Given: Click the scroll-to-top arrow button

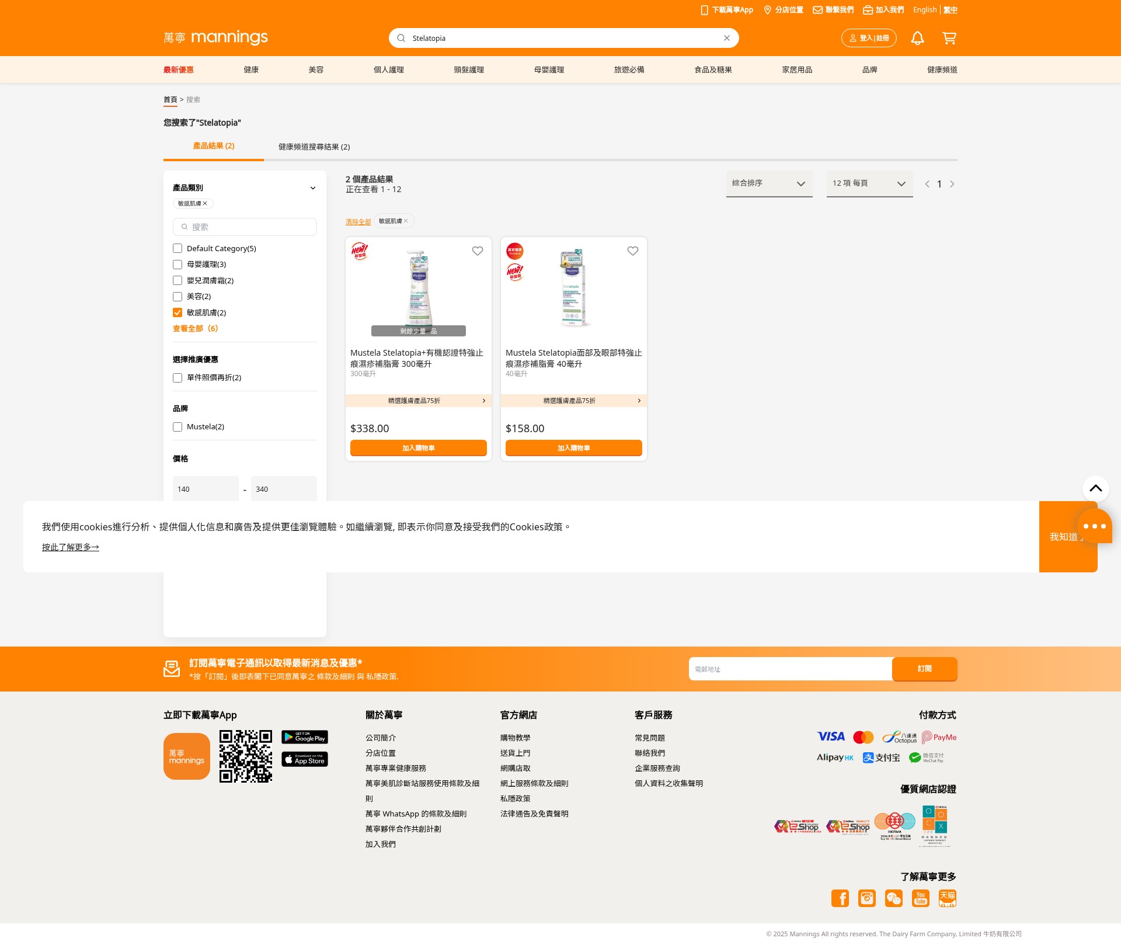Looking at the screenshot, I should point(1096,489).
